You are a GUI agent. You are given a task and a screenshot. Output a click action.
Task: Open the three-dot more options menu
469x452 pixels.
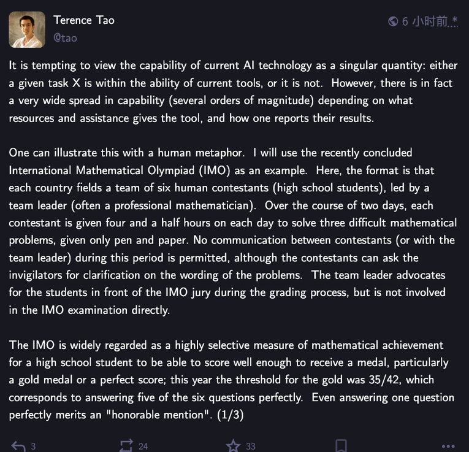tap(448, 446)
